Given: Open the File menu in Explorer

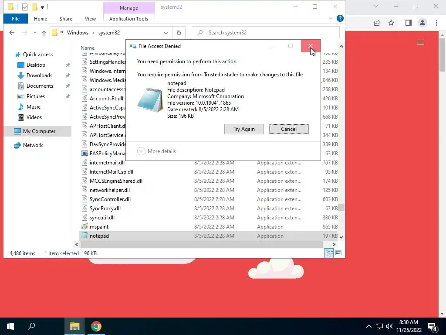Looking at the screenshot, I should point(16,19).
